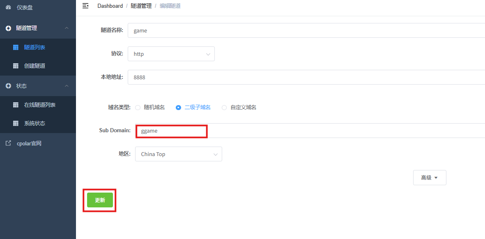The width and height of the screenshot is (485, 239).
Task: Expand the advanced options button
Action: tap(429, 178)
